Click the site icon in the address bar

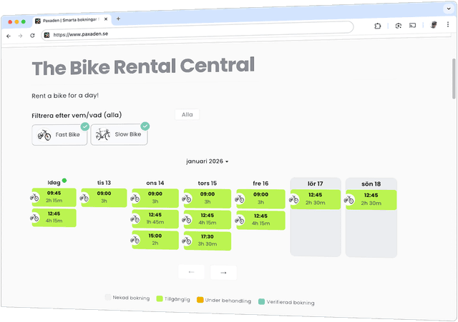tap(47, 35)
